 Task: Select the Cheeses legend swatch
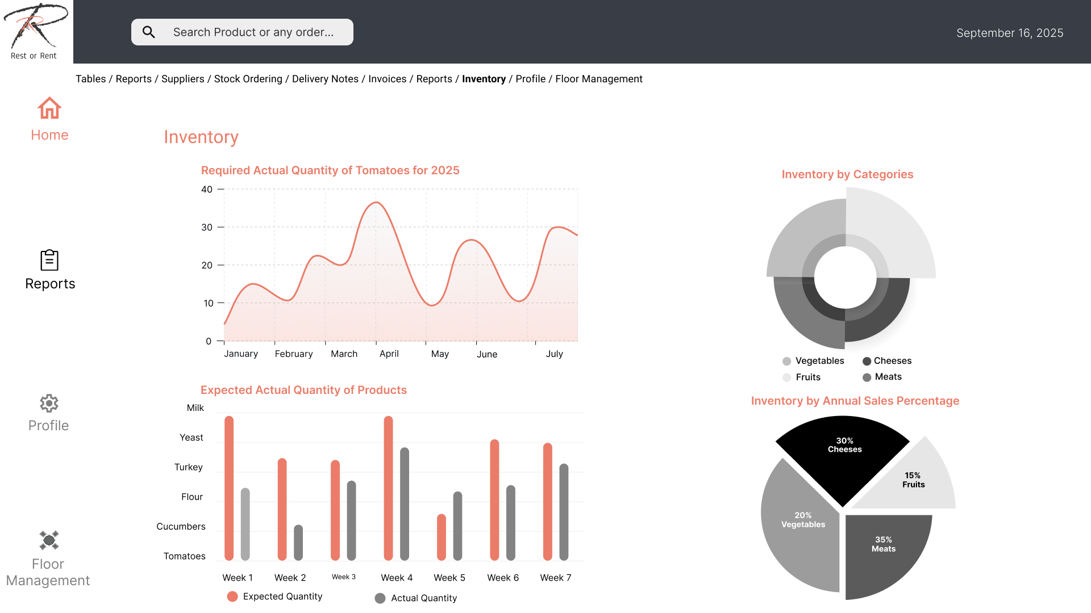coord(867,362)
